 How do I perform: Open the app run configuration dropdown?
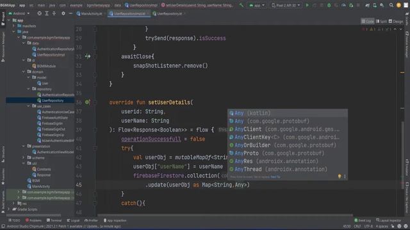[258, 5]
